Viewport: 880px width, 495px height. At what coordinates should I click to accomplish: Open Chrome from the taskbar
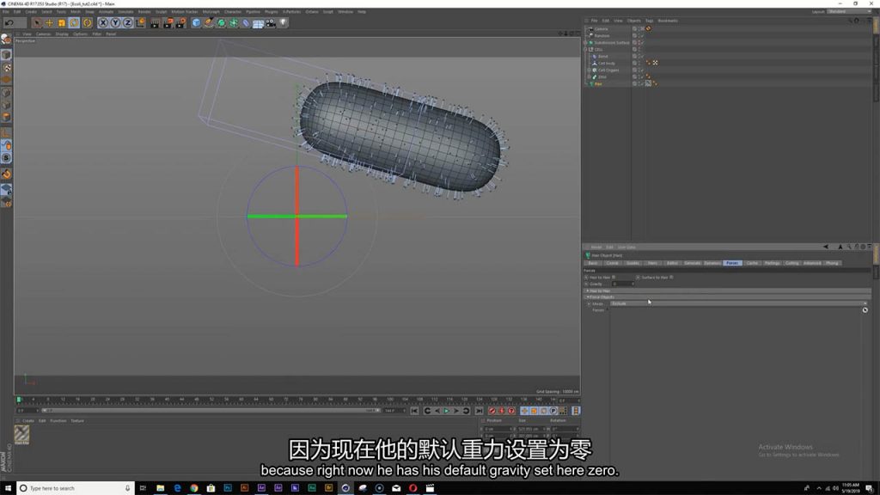[x=193, y=488]
